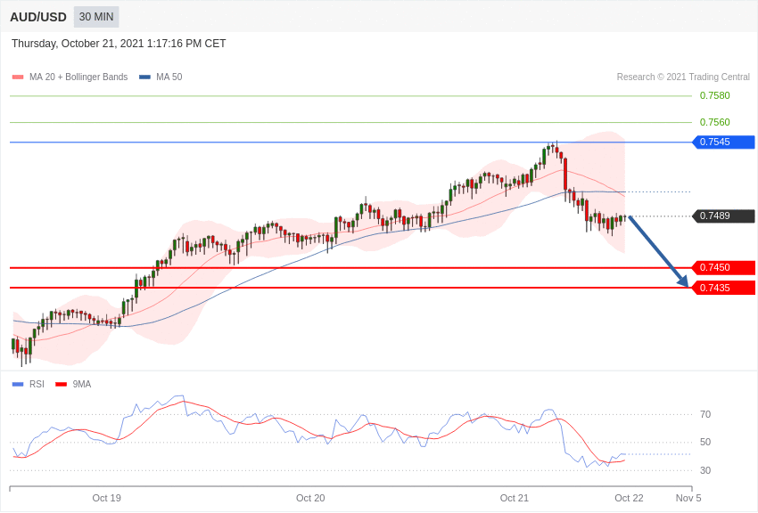Image resolution: width=758 pixels, height=513 pixels.
Task: Open the Research Trading Central copyright link
Action: (x=683, y=77)
